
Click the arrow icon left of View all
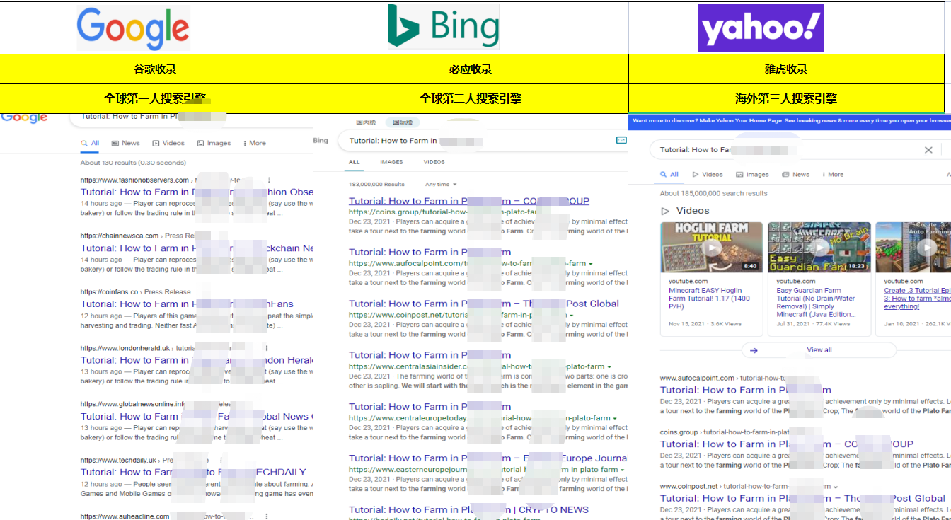coord(754,350)
